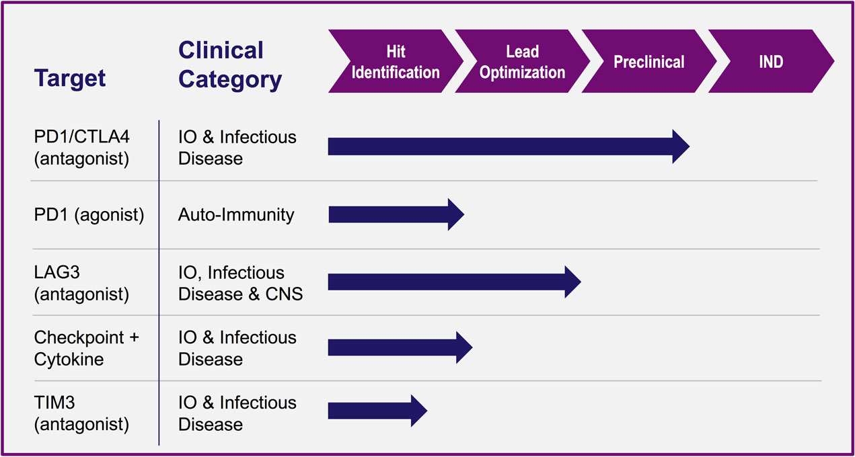Click the Auto-Immunity category text
855x457 pixels.
coord(236,215)
